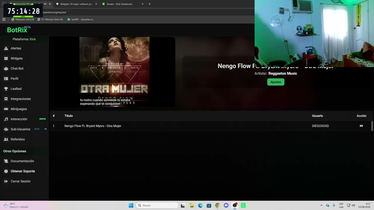Open the Sub-Usuarios people icon
Image resolution: width=374 pixels, height=210 pixels.
pos(6,129)
